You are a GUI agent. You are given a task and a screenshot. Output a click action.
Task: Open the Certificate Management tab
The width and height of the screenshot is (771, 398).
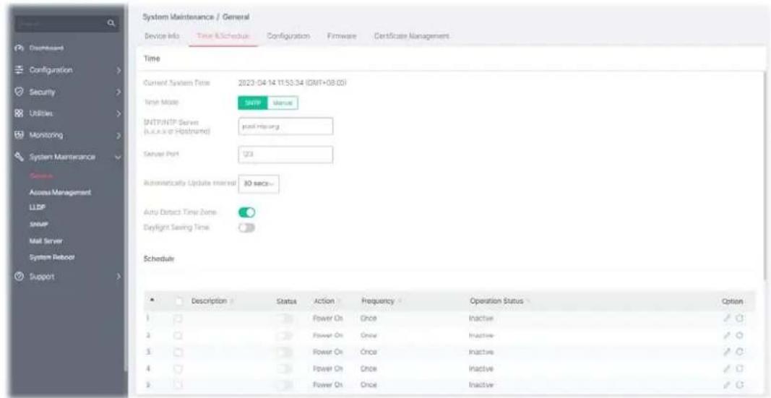pos(412,36)
